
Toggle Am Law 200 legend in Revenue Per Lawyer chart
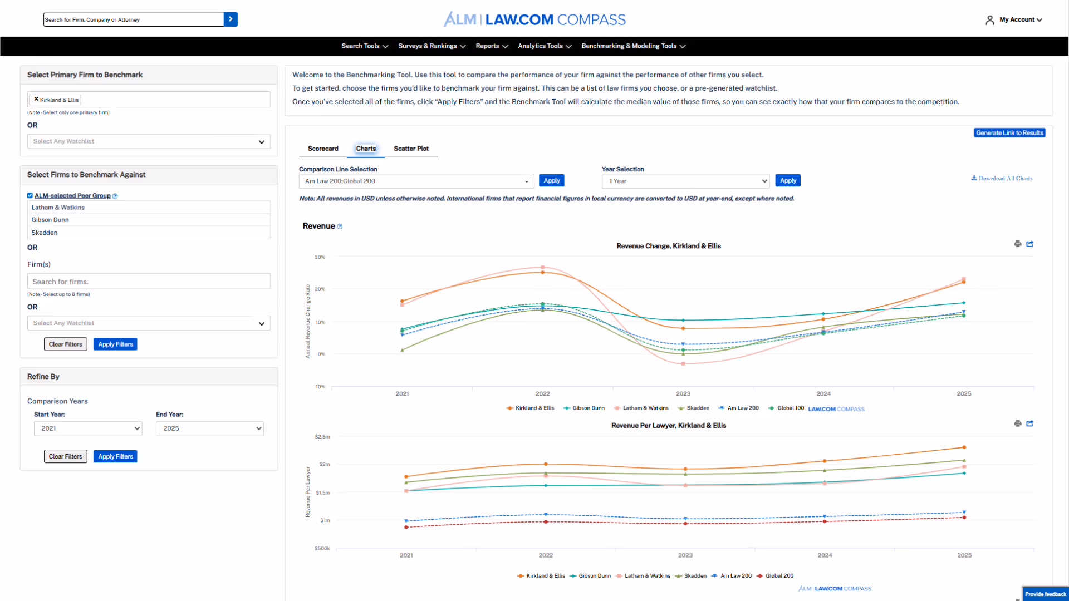[x=732, y=576]
